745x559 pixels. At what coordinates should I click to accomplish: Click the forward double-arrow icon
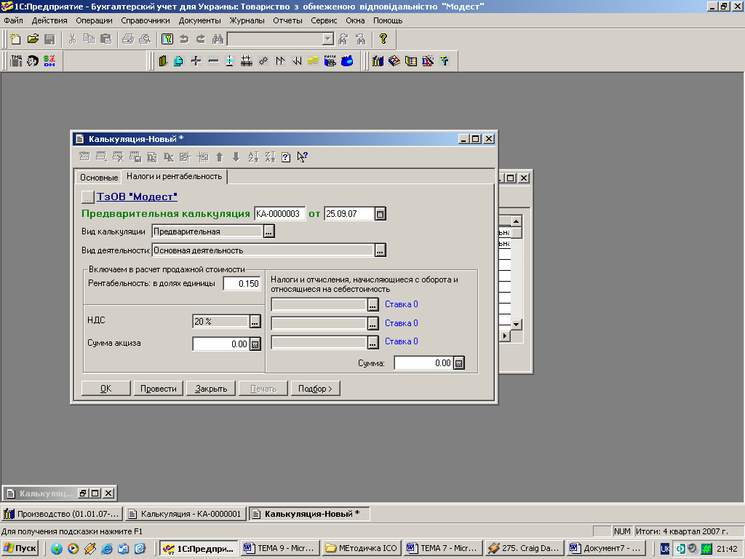(x=280, y=61)
